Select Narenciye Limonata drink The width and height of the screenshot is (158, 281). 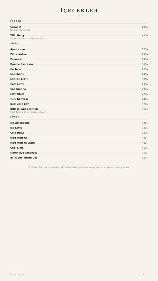[x=79, y=153]
